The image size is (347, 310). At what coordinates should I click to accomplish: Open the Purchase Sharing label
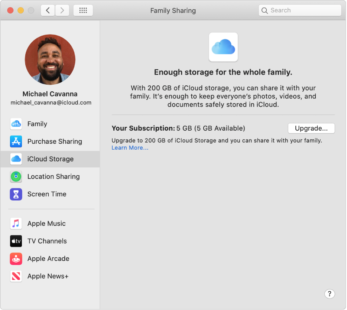[55, 141]
